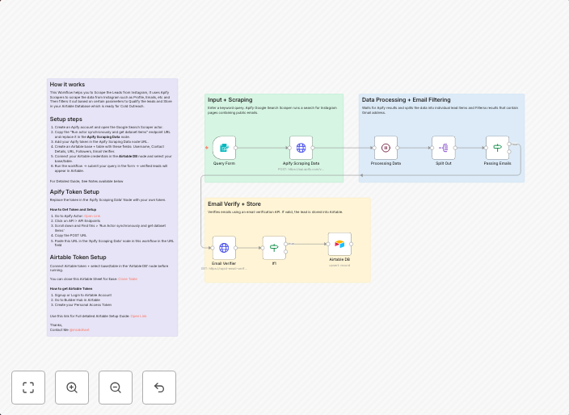Select the Query Form trigger node
The height and width of the screenshot is (415, 569).
(x=224, y=148)
